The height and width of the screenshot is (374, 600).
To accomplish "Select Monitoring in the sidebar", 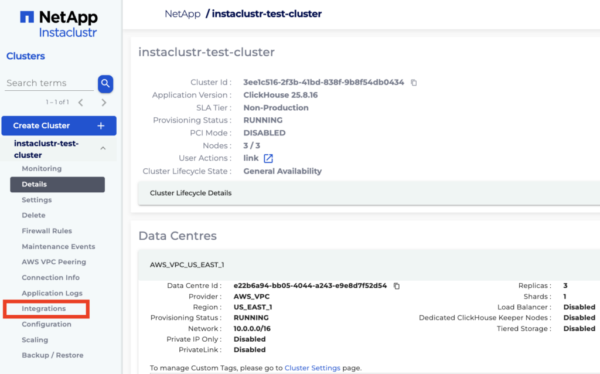I will [42, 169].
